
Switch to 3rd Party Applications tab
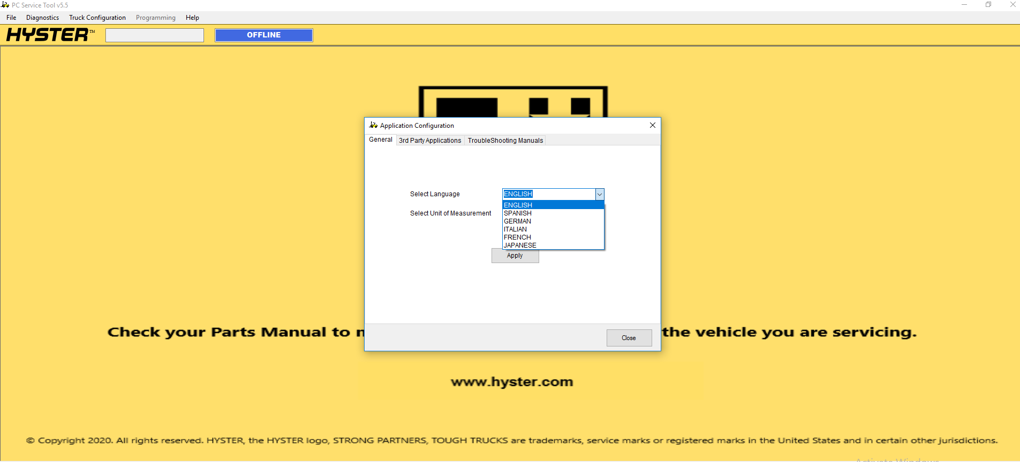[x=430, y=141]
